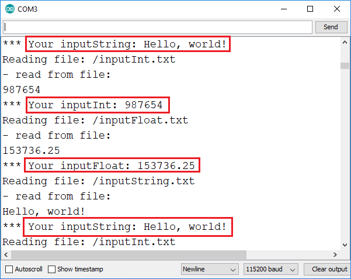Open the Newline line ending dropdown
351x279 pixels.
tap(209, 269)
